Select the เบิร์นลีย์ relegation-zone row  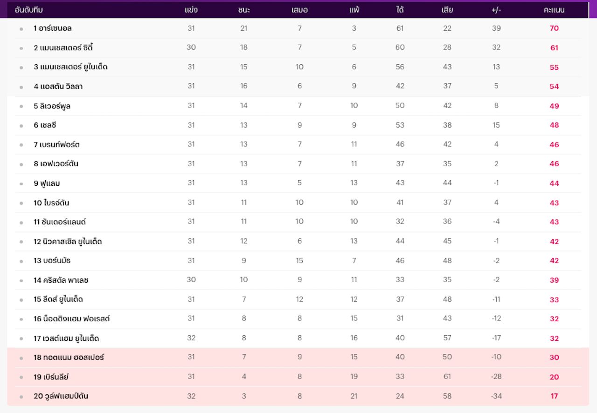tap(298, 377)
